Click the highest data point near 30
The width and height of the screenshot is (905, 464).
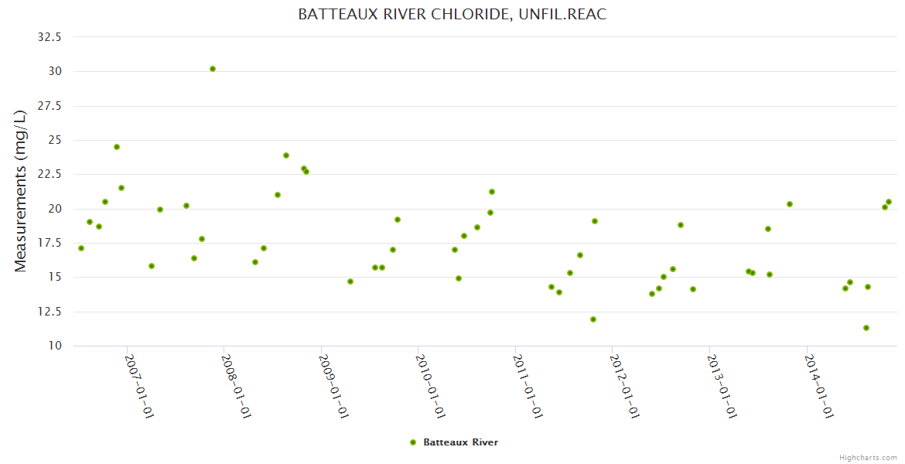coord(213,69)
